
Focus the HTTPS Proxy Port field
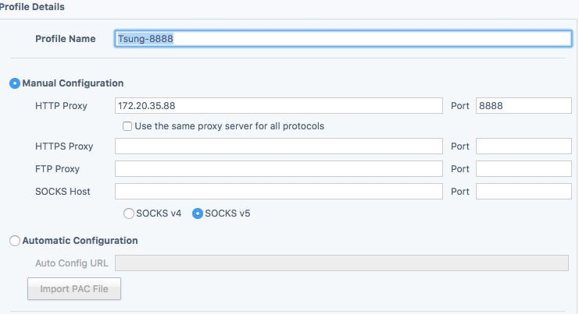click(x=524, y=146)
